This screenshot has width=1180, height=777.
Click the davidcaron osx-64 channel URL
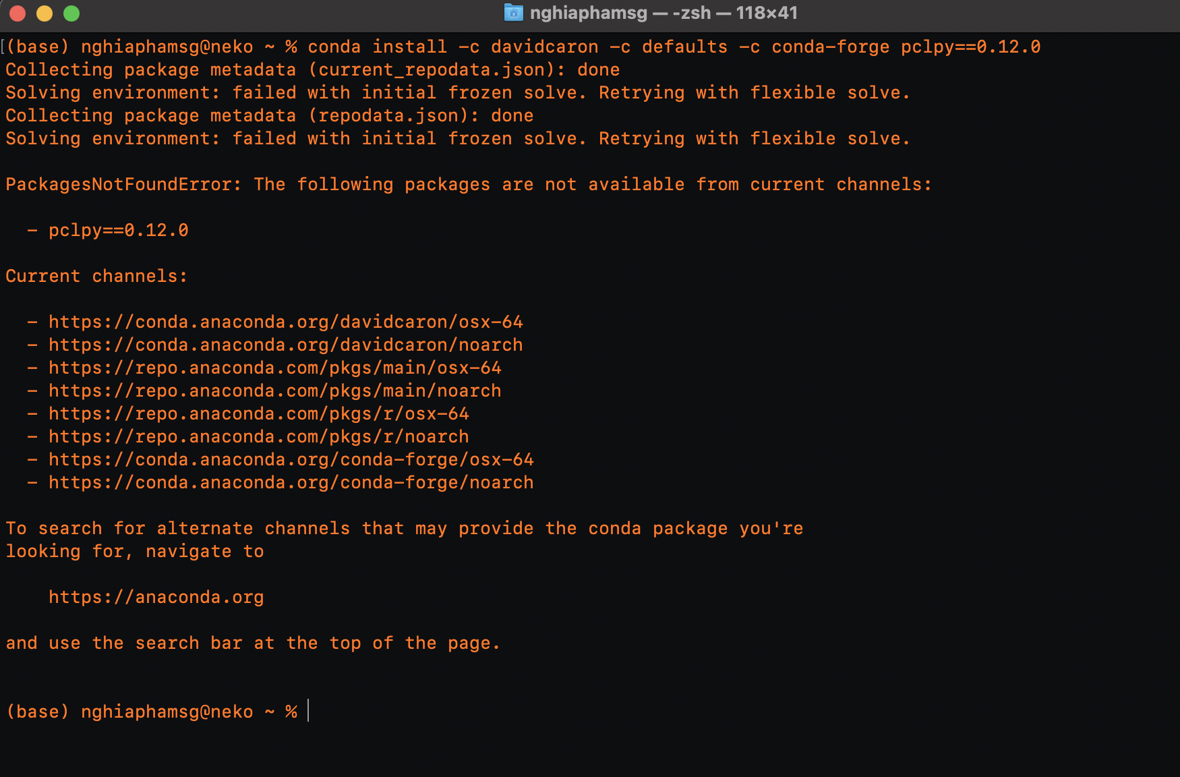pyautogui.click(x=285, y=322)
